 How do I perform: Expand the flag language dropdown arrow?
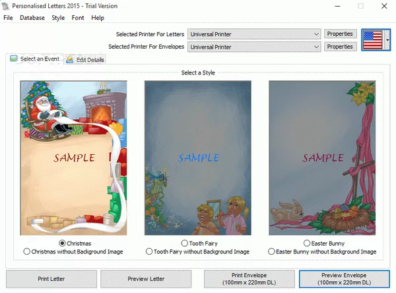pyautogui.click(x=388, y=40)
